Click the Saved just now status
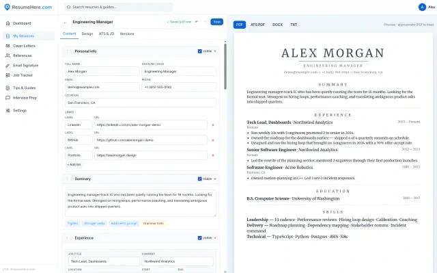 (179, 22)
